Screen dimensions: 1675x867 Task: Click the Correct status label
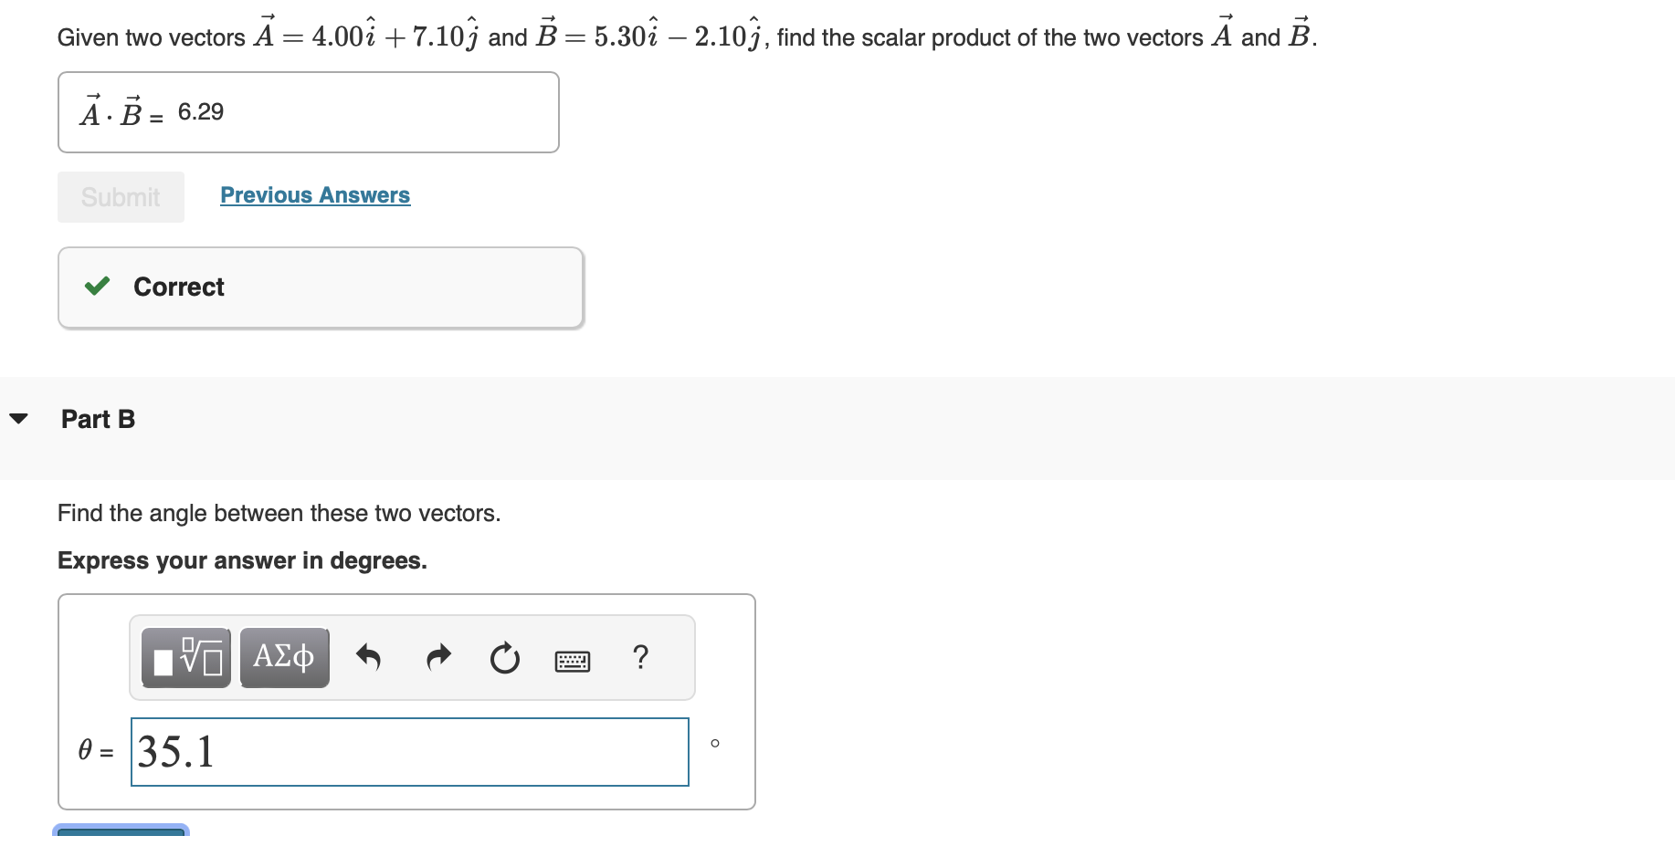point(179,287)
